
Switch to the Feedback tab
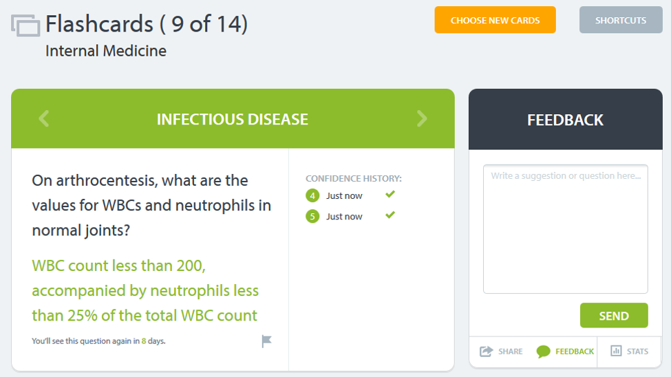(x=565, y=352)
